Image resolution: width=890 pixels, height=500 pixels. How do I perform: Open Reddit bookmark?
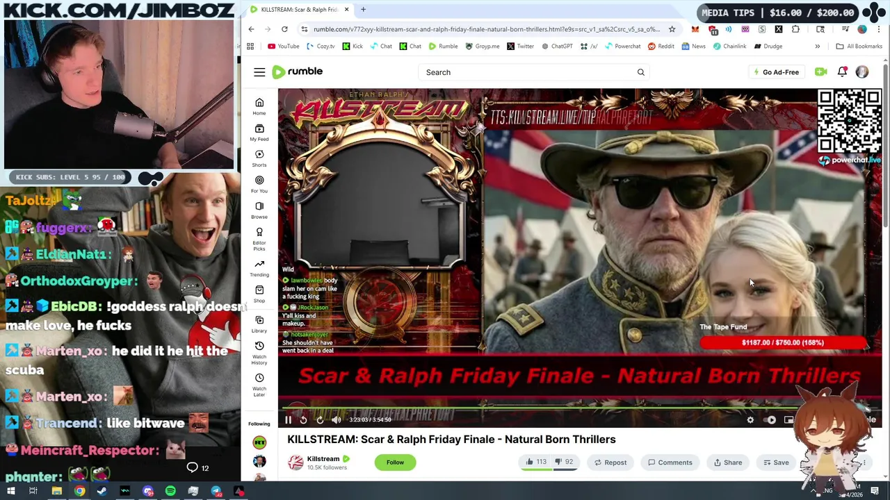pos(661,47)
